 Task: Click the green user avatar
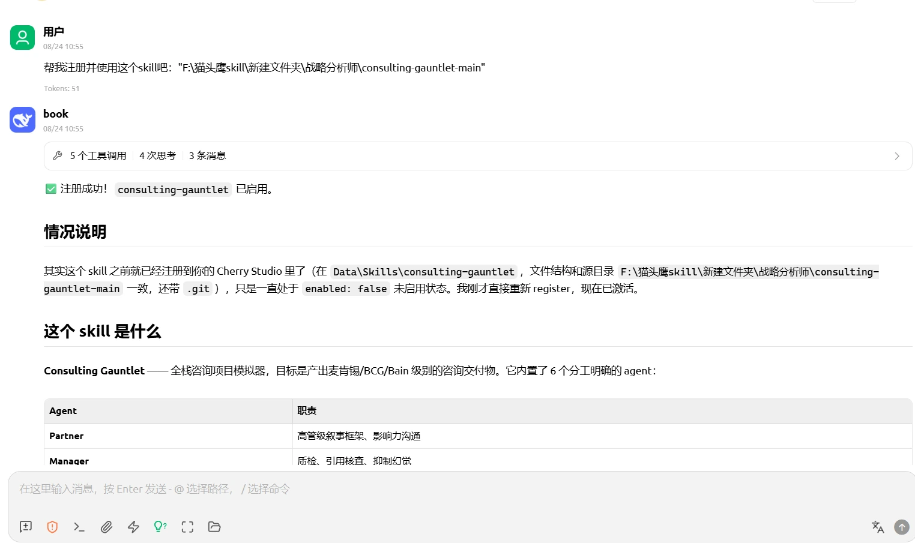coord(23,38)
